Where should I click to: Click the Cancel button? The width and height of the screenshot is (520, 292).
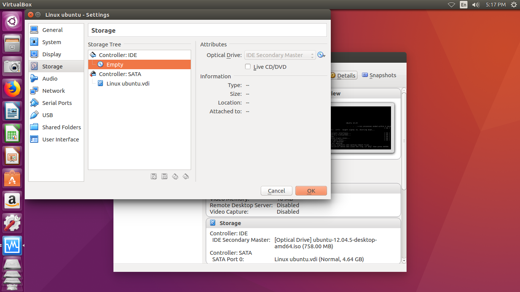coord(276,191)
